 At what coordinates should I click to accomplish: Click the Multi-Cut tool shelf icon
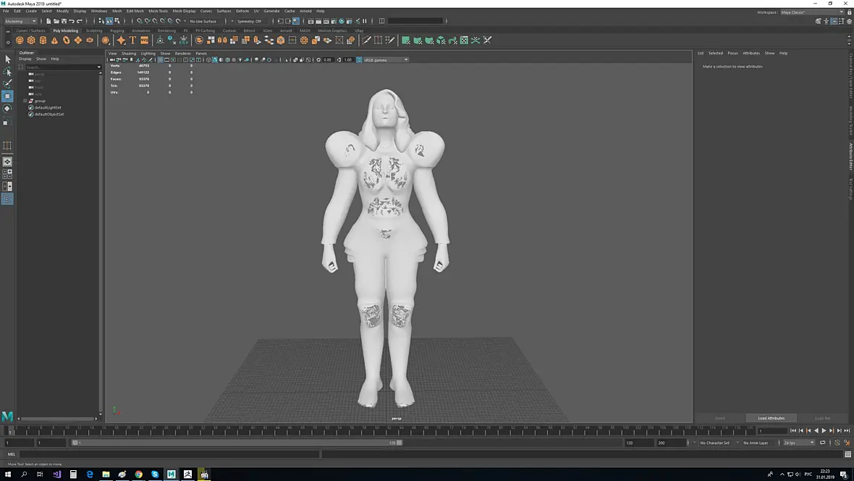pyautogui.click(x=366, y=41)
